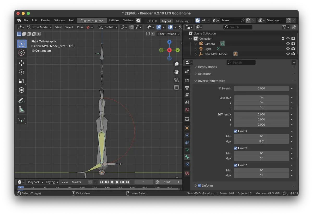The width and height of the screenshot is (313, 215).
Task: Open the Render menu
Action: (46, 20)
